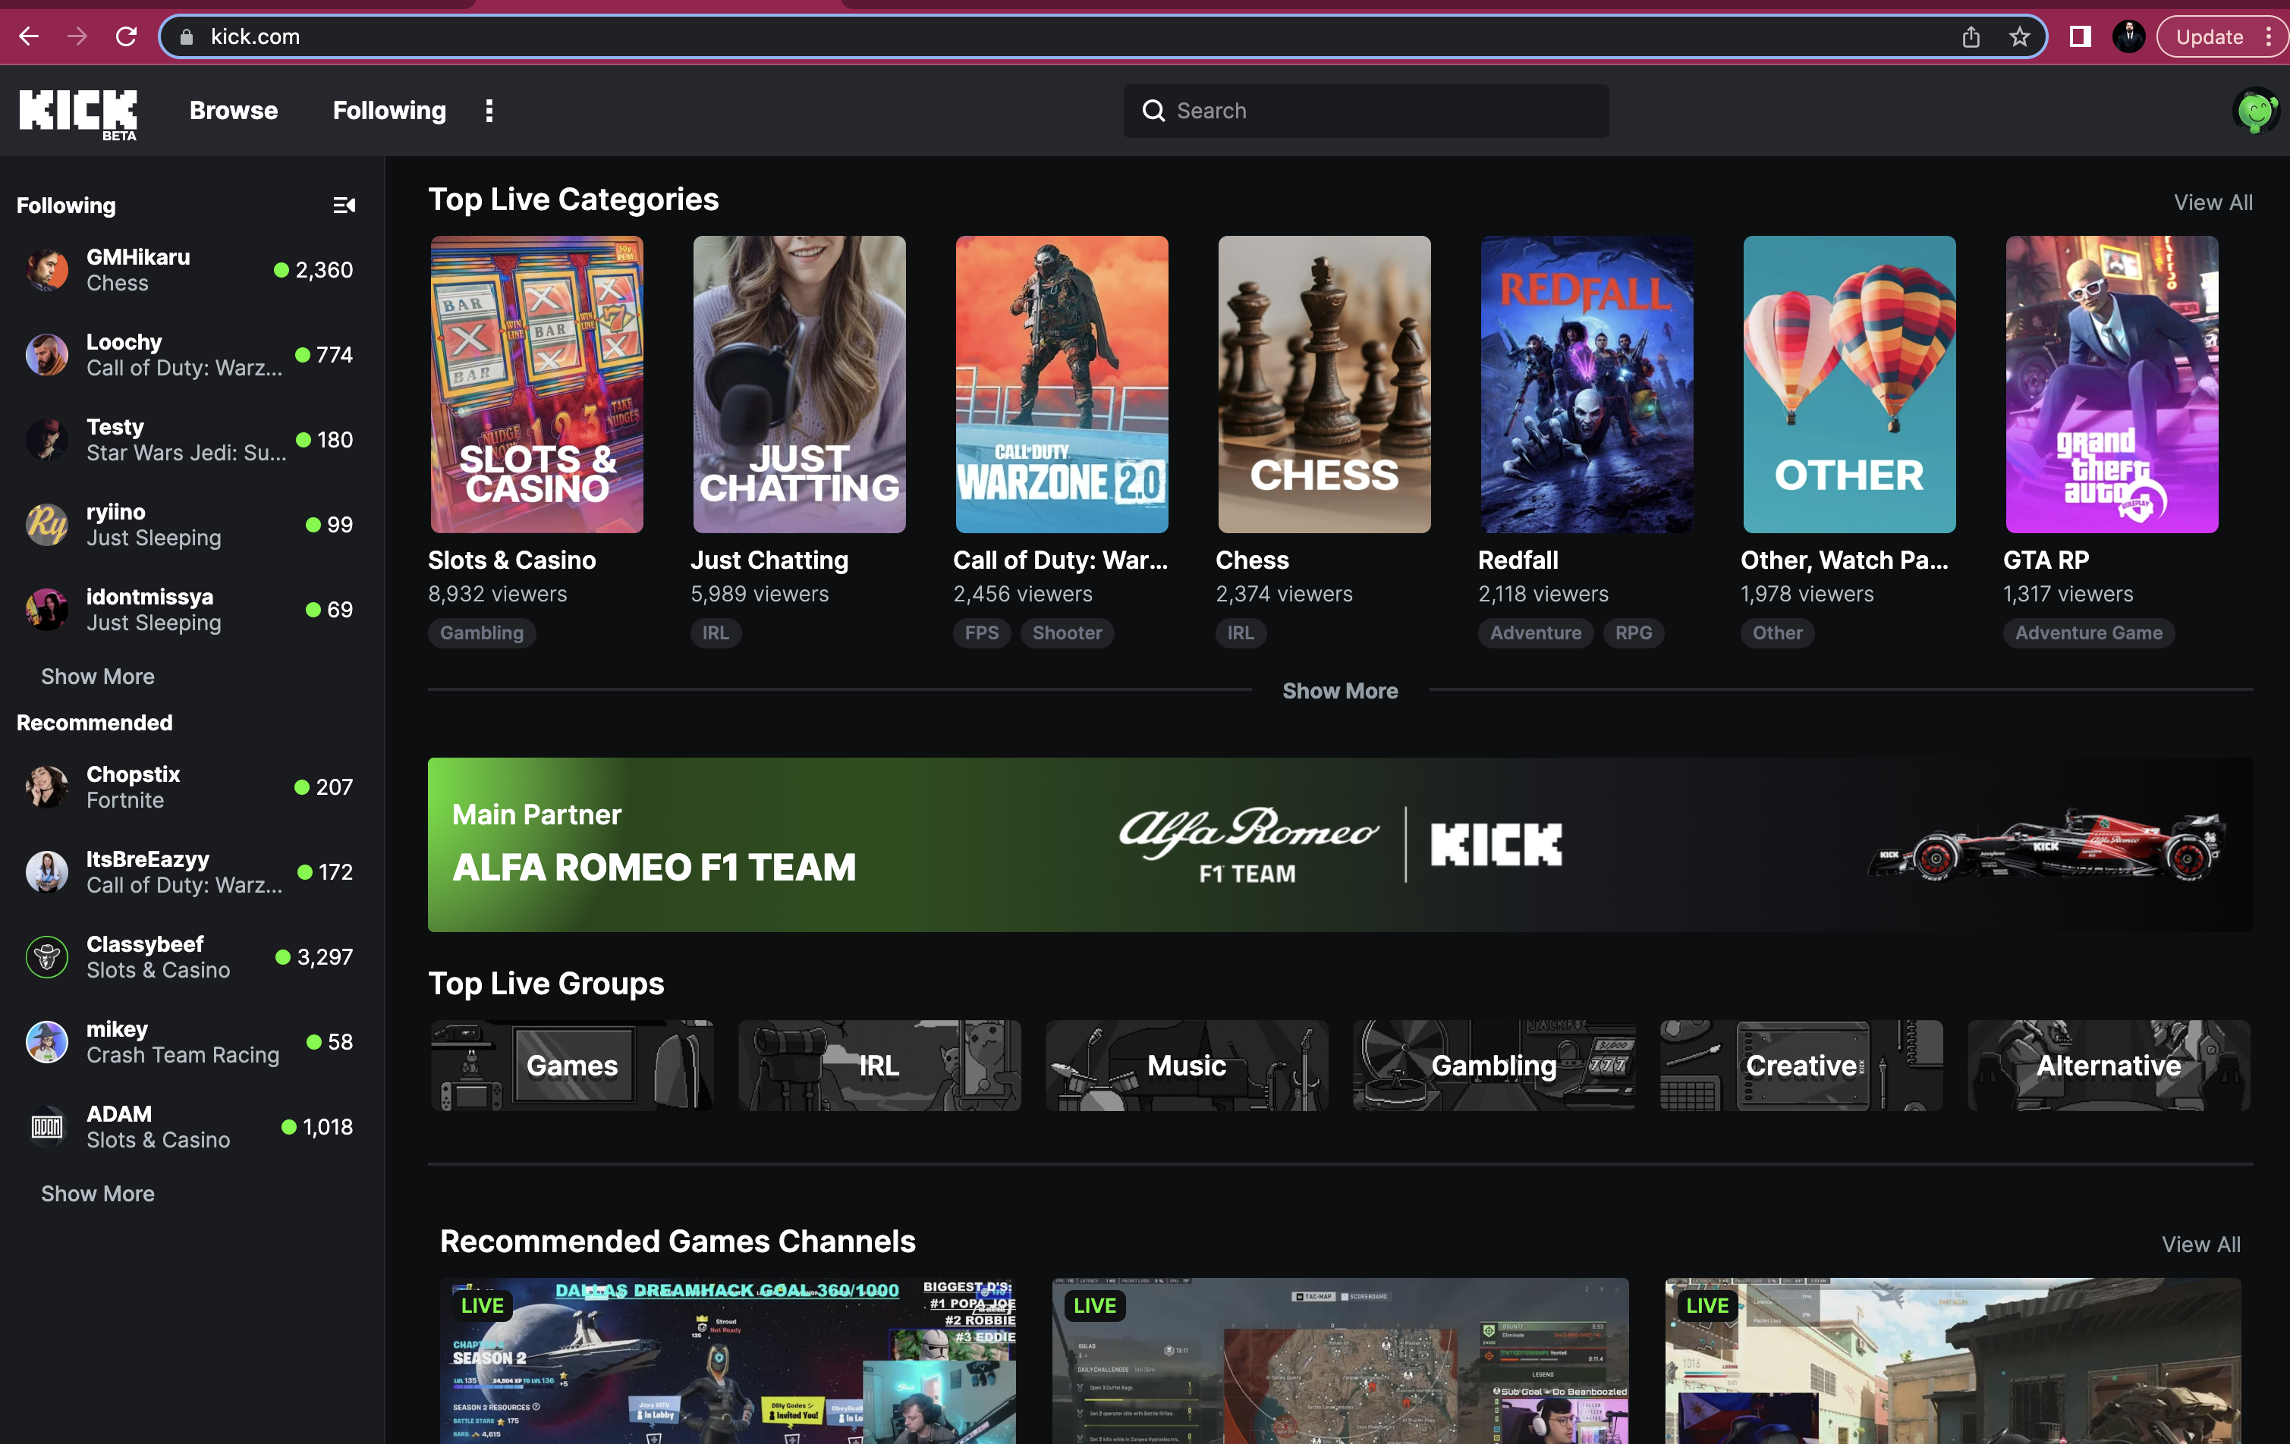Open View All for Top Live Categories
The image size is (2290, 1444).
(2213, 202)
